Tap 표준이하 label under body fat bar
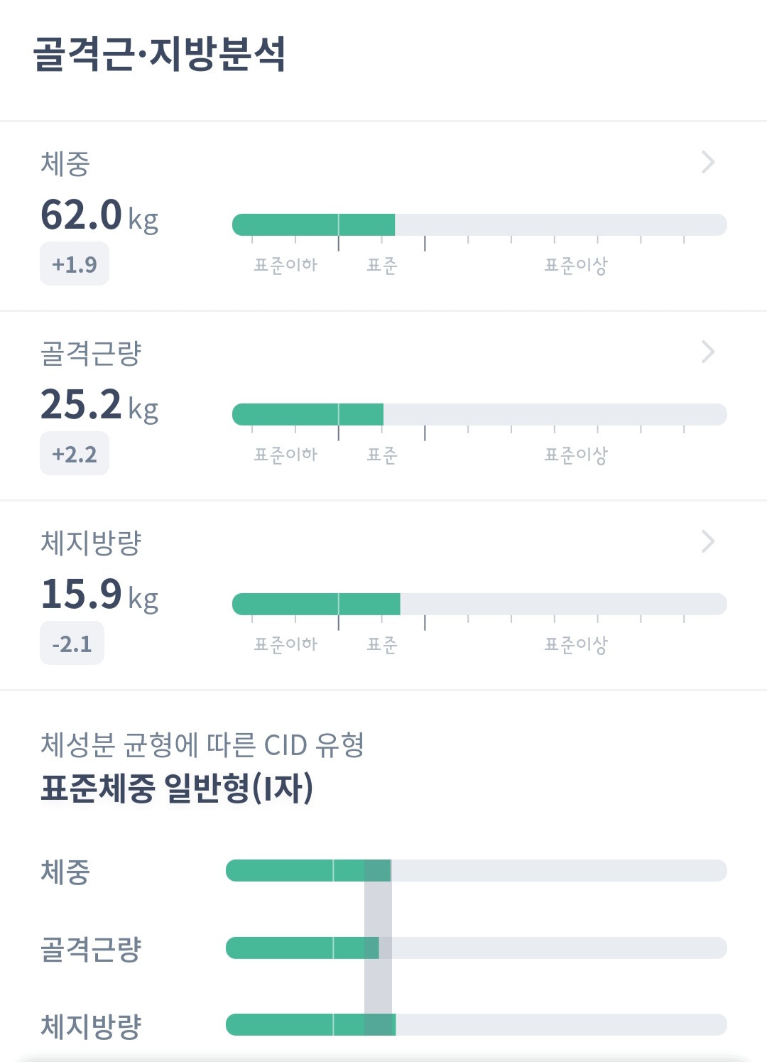Screen dimensions: 767x1062 285,644
